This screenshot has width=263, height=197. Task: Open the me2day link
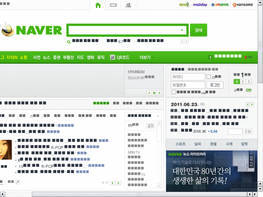(200, 5)
